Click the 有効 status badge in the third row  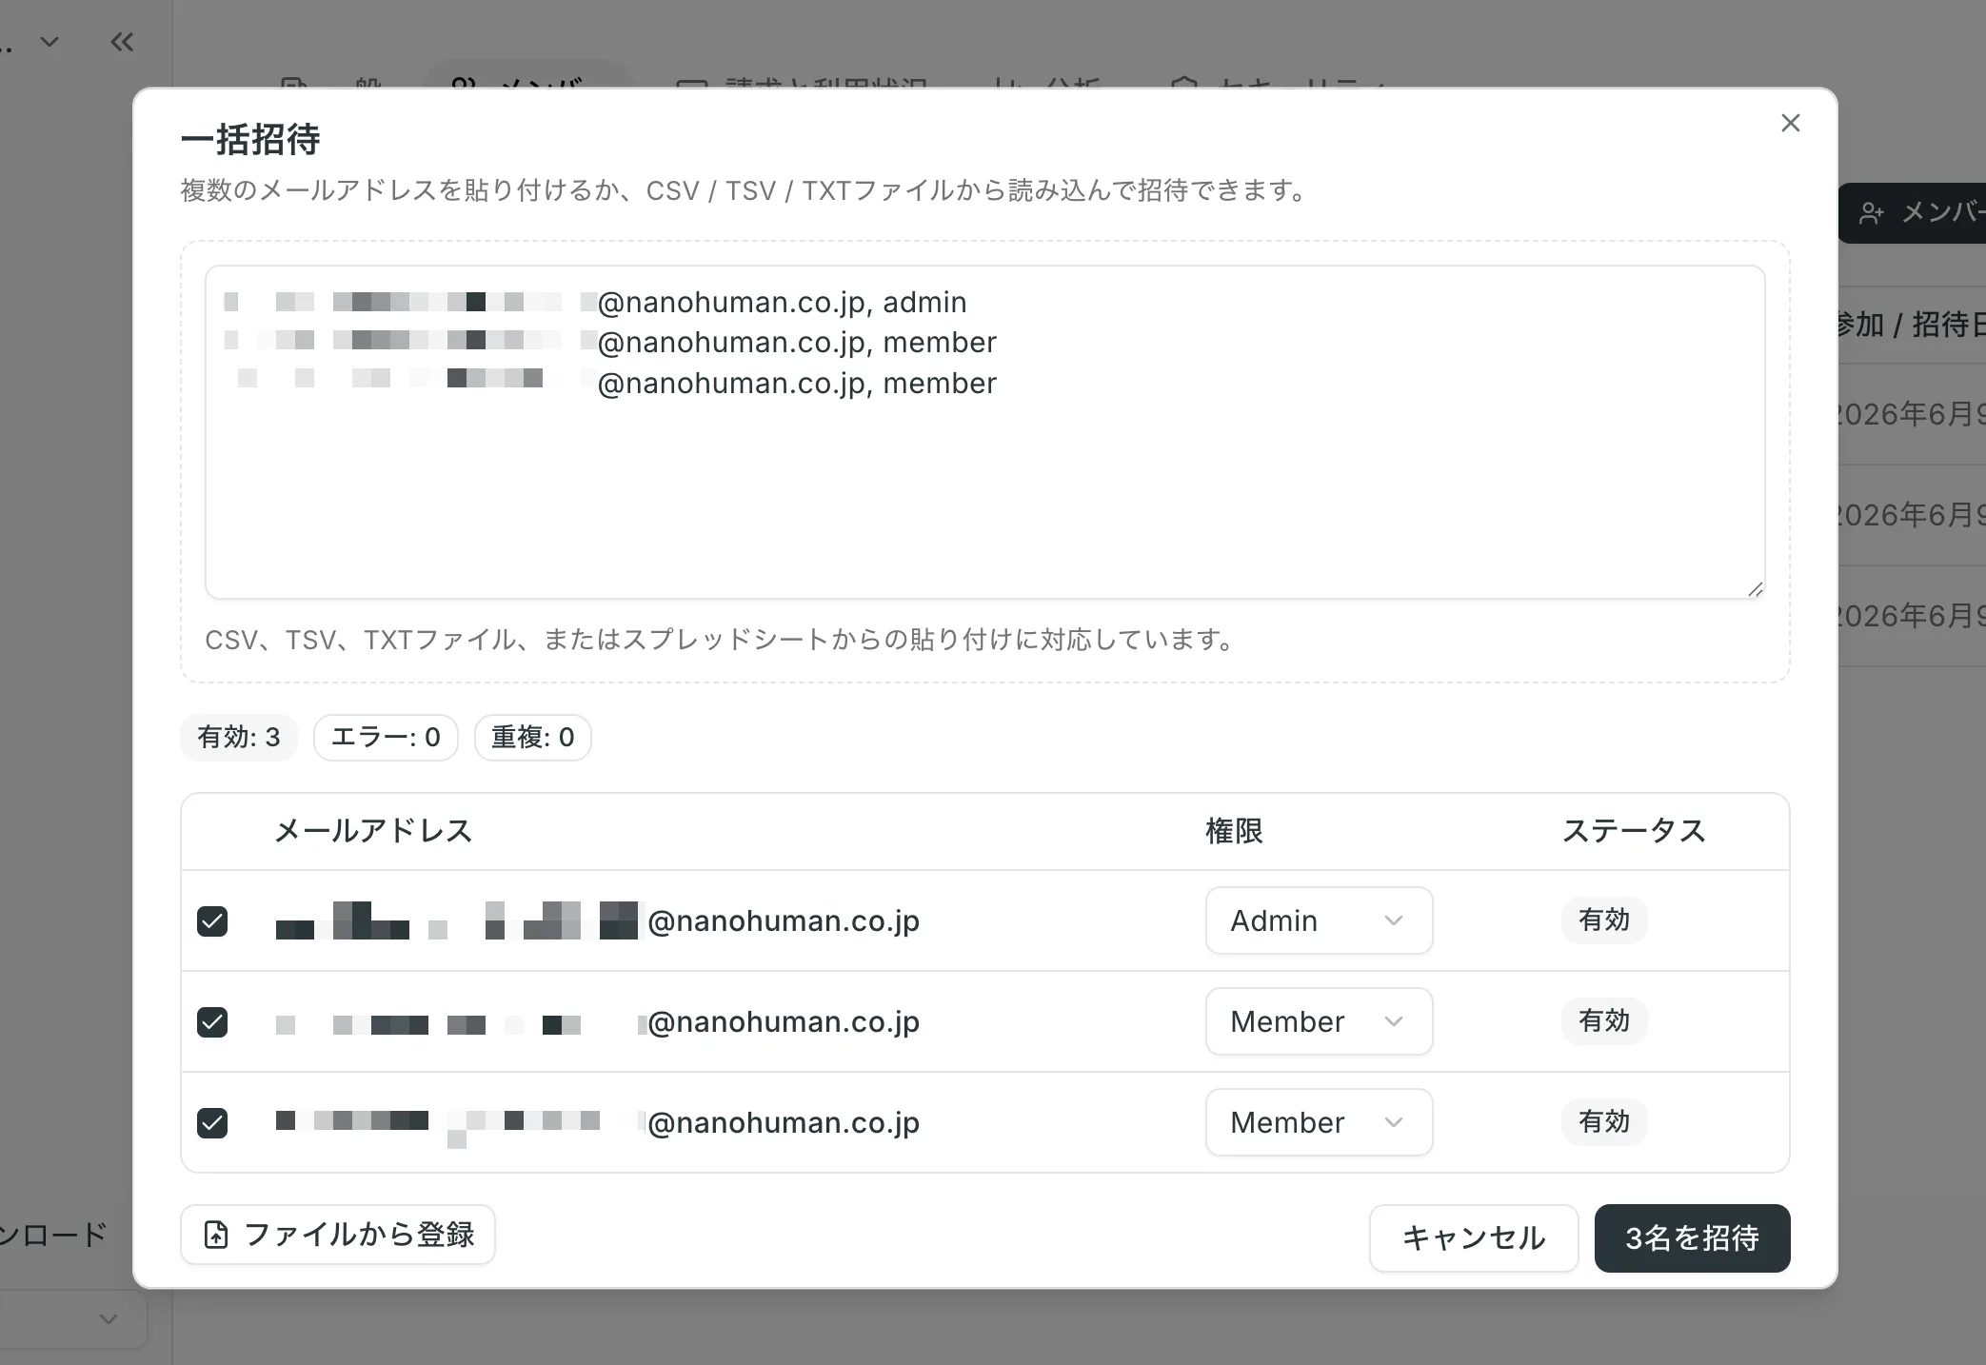click(1604, 1122)
